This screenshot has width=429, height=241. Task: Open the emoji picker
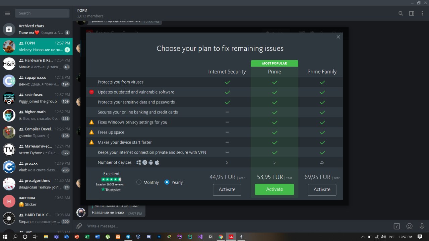click(409, 226)
